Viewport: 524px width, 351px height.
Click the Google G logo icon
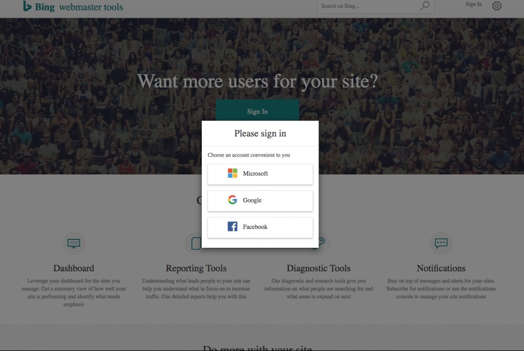click(x=233, y=200)
